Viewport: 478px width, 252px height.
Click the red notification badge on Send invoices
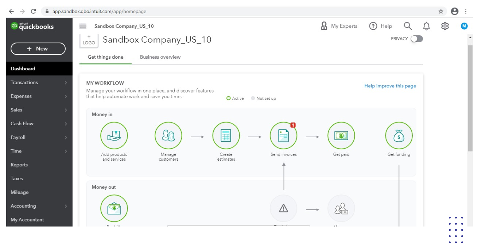tap(293, 125)
